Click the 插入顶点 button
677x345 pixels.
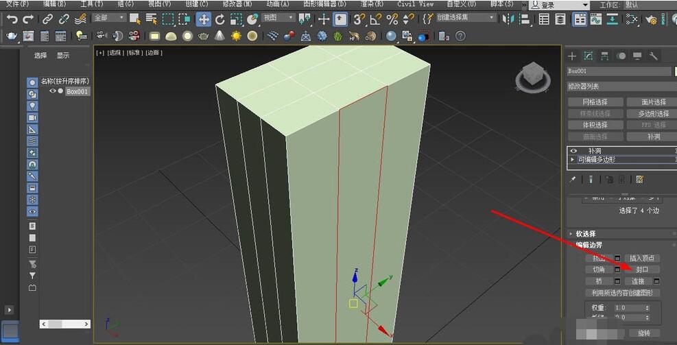[642, 258]
